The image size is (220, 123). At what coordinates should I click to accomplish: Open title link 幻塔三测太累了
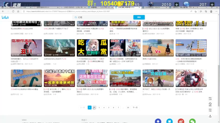56,29
